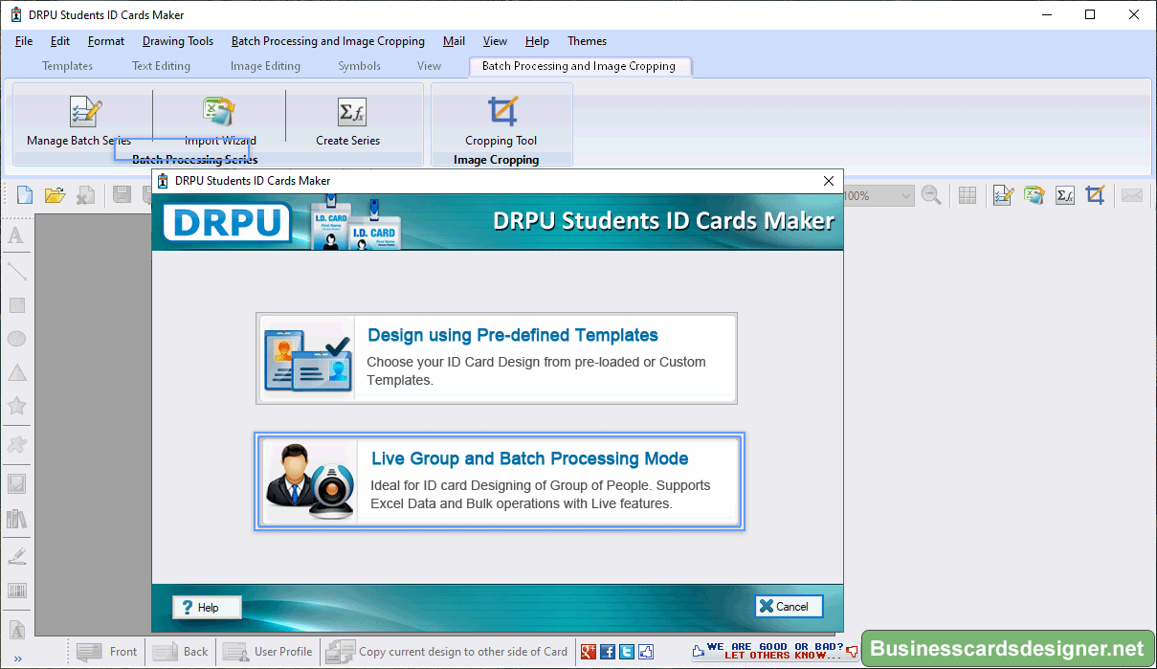
Task: Open the File menu
Action: [24, 41]
